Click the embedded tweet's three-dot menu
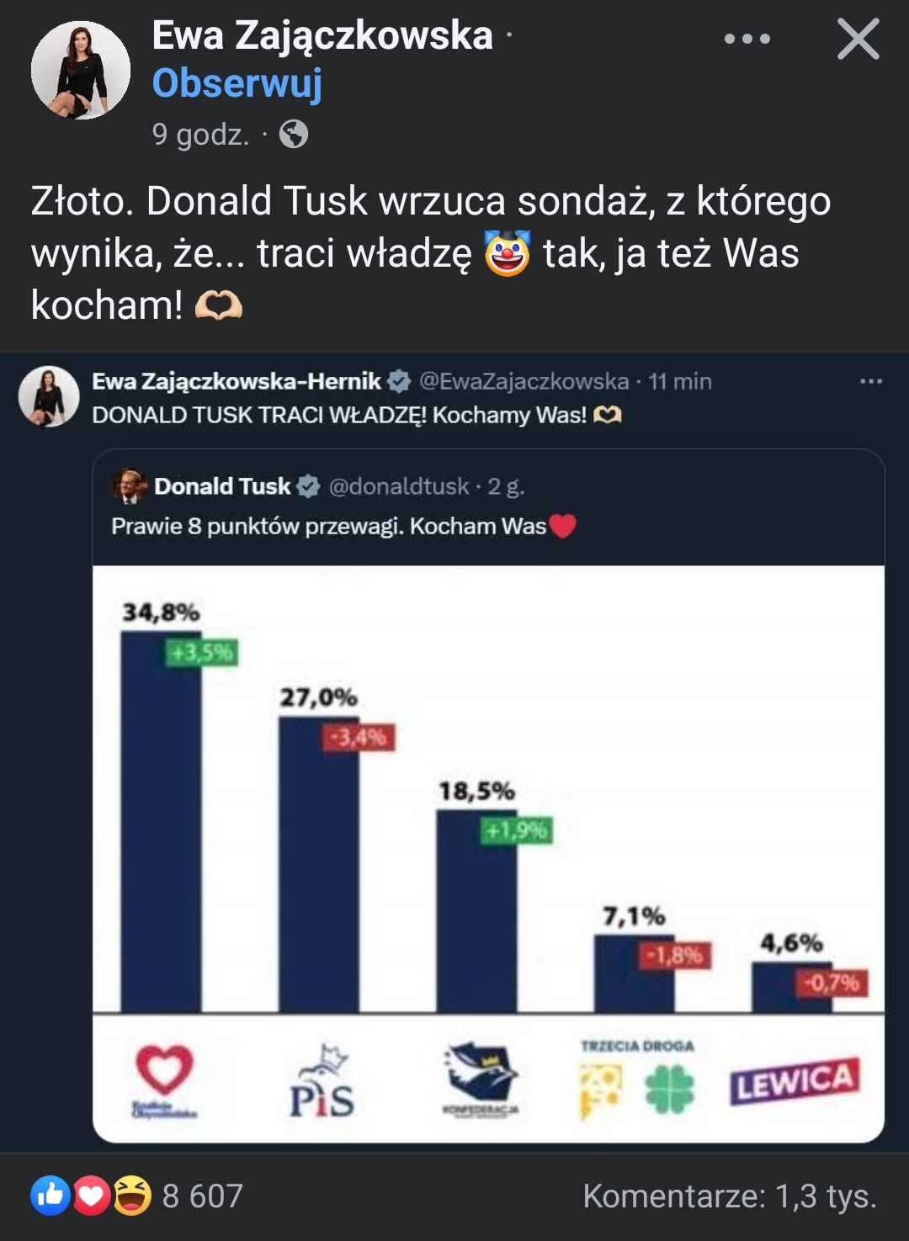This screenshot has width=909, height=1241. [870, 382]
